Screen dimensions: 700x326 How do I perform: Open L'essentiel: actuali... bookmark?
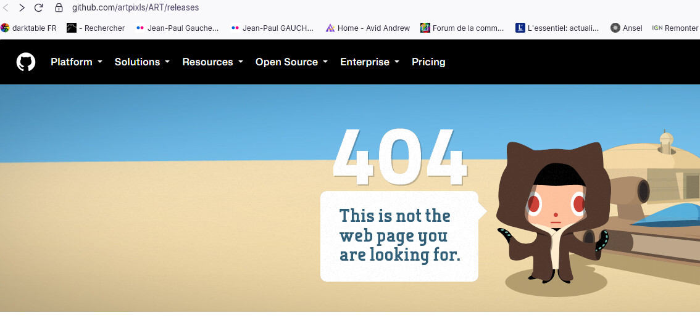(x=557, y=28)
